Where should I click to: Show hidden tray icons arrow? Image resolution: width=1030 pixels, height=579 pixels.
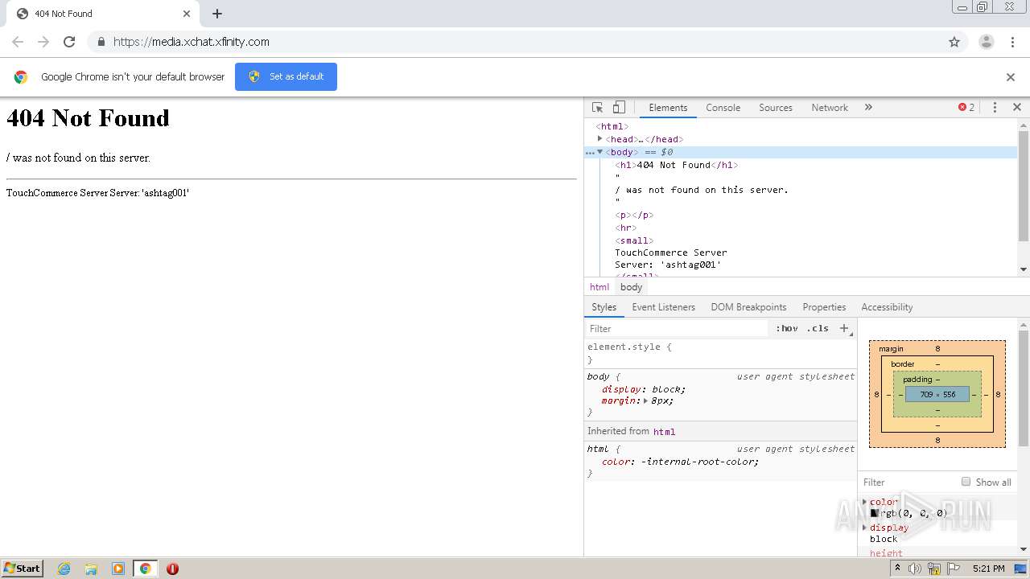(x=898, y=568)
